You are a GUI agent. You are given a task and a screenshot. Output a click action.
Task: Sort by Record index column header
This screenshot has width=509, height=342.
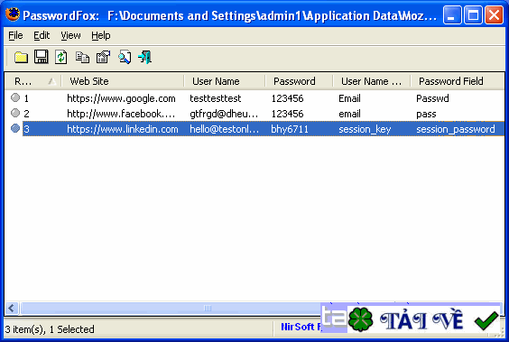[x=33, y=81]
